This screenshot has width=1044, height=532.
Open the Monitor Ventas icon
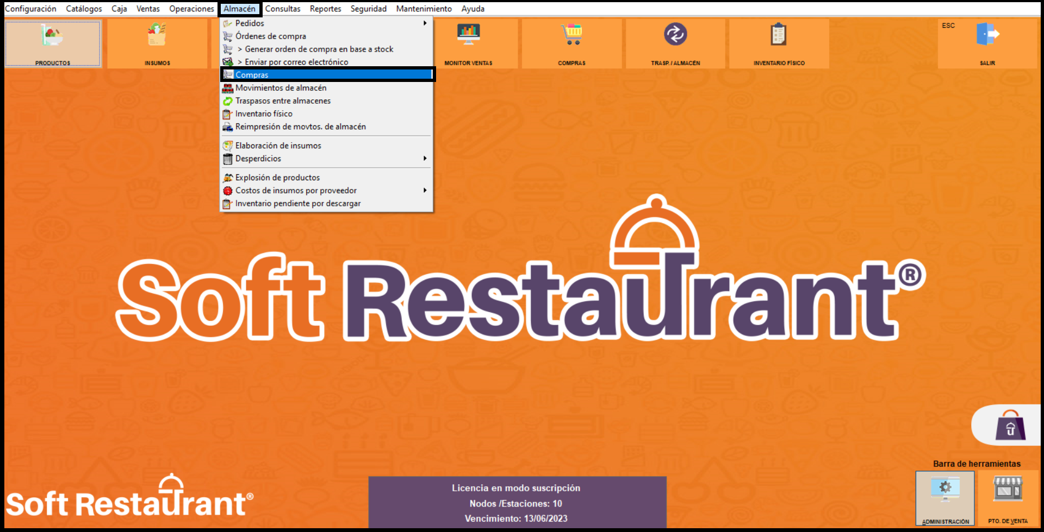point(468,34)
